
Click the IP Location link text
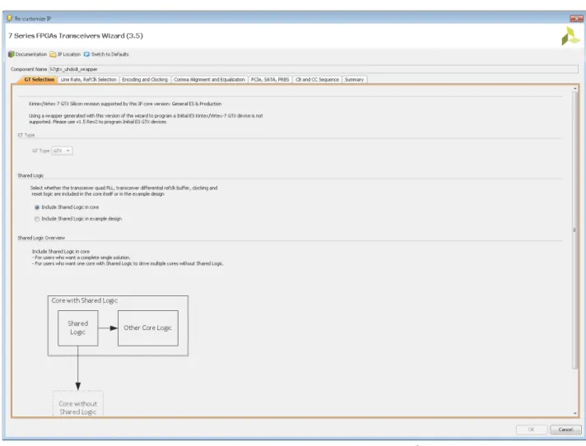(69, 54)
